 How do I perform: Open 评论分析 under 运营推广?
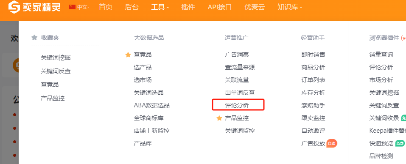(237, 105)
